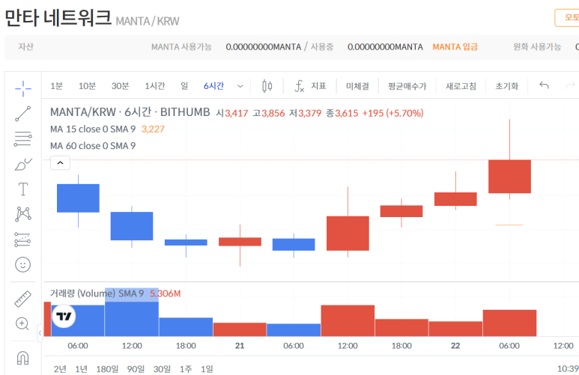
Task: Set chart range to 2년
Action: (60, 369)
